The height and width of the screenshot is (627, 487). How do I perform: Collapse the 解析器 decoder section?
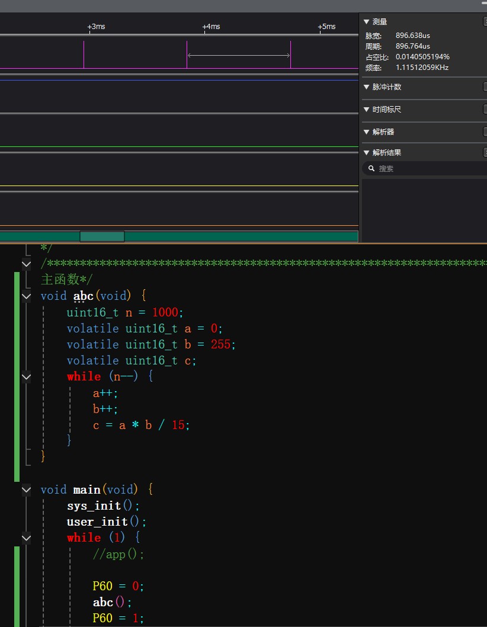[366, 132]
